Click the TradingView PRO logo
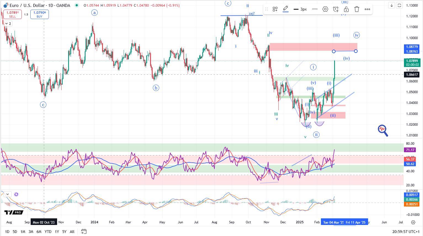423x236 pixels. [14, 212]
